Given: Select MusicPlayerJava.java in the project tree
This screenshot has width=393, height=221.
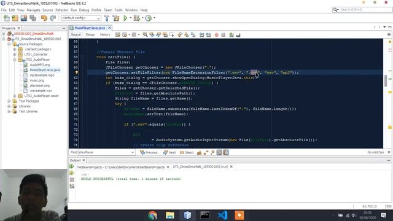Looking at the screenshot, I should tap(45, 70).
